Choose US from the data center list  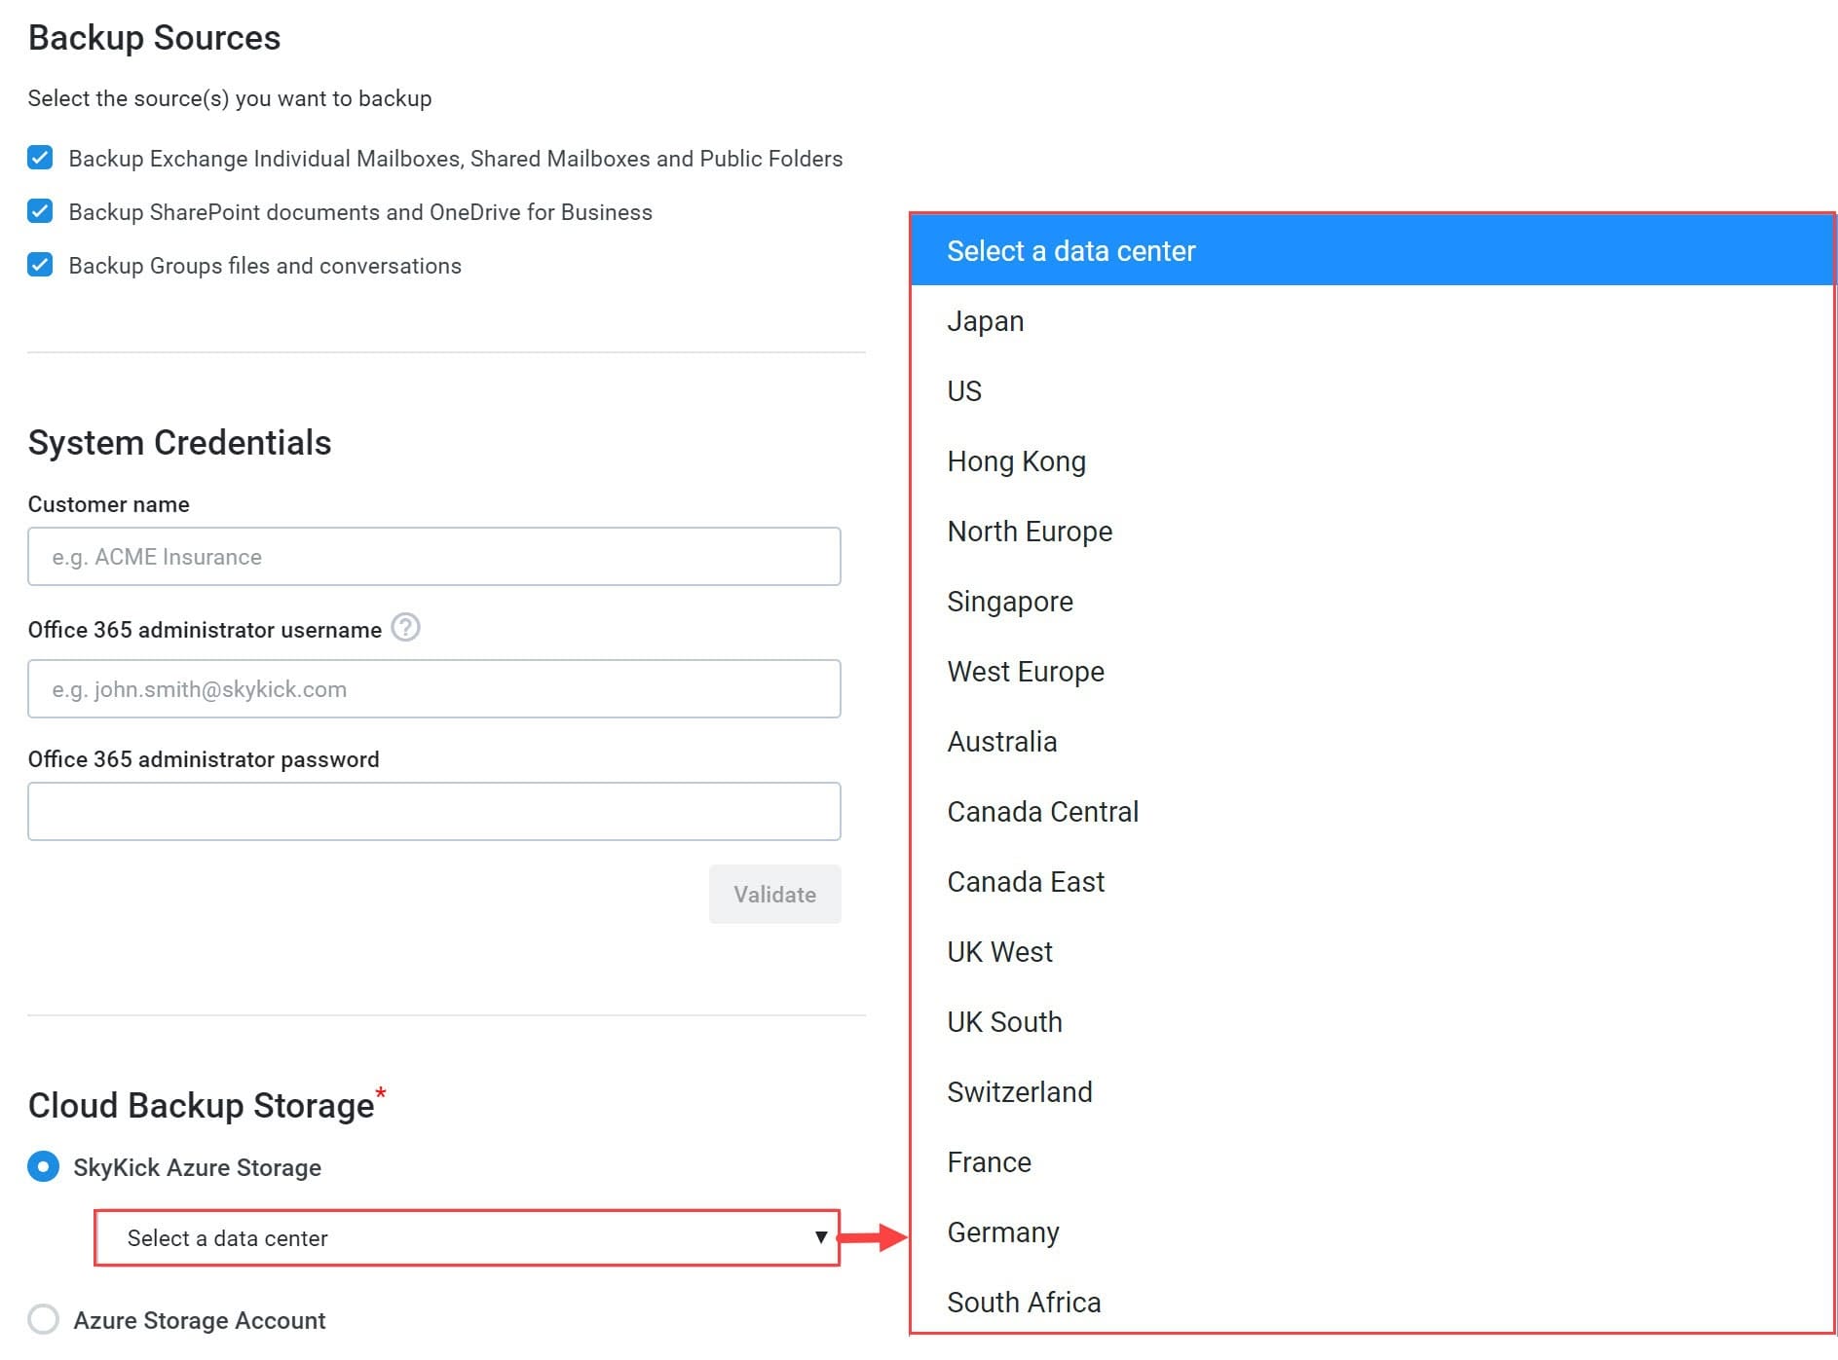click(963, 390)
